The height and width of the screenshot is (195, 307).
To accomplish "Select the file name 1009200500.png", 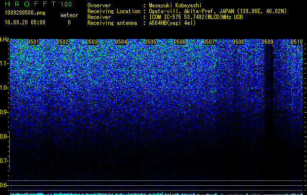I will point(25,13).
